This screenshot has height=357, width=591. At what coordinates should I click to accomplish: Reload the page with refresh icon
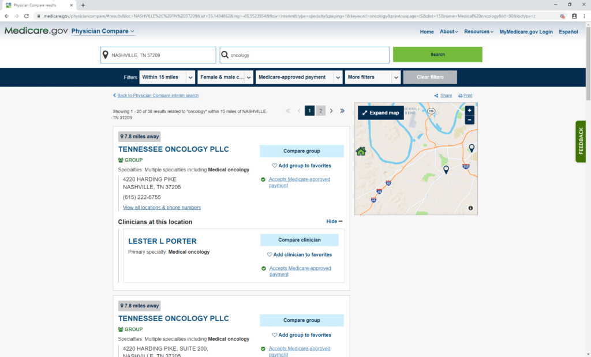(x=27, y=16)
